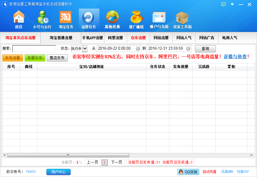Click the 查询 query button

205,49
